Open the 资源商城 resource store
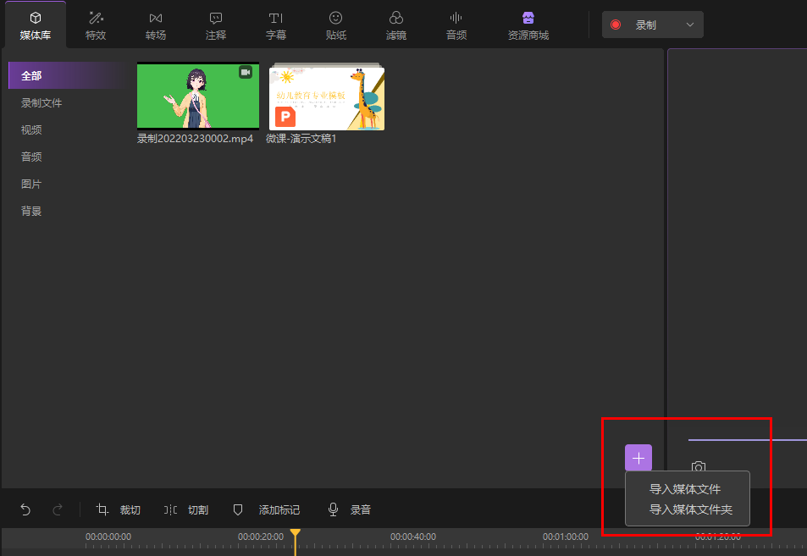The height and width of the screenshot is (556, 807). tap(528, 25)
